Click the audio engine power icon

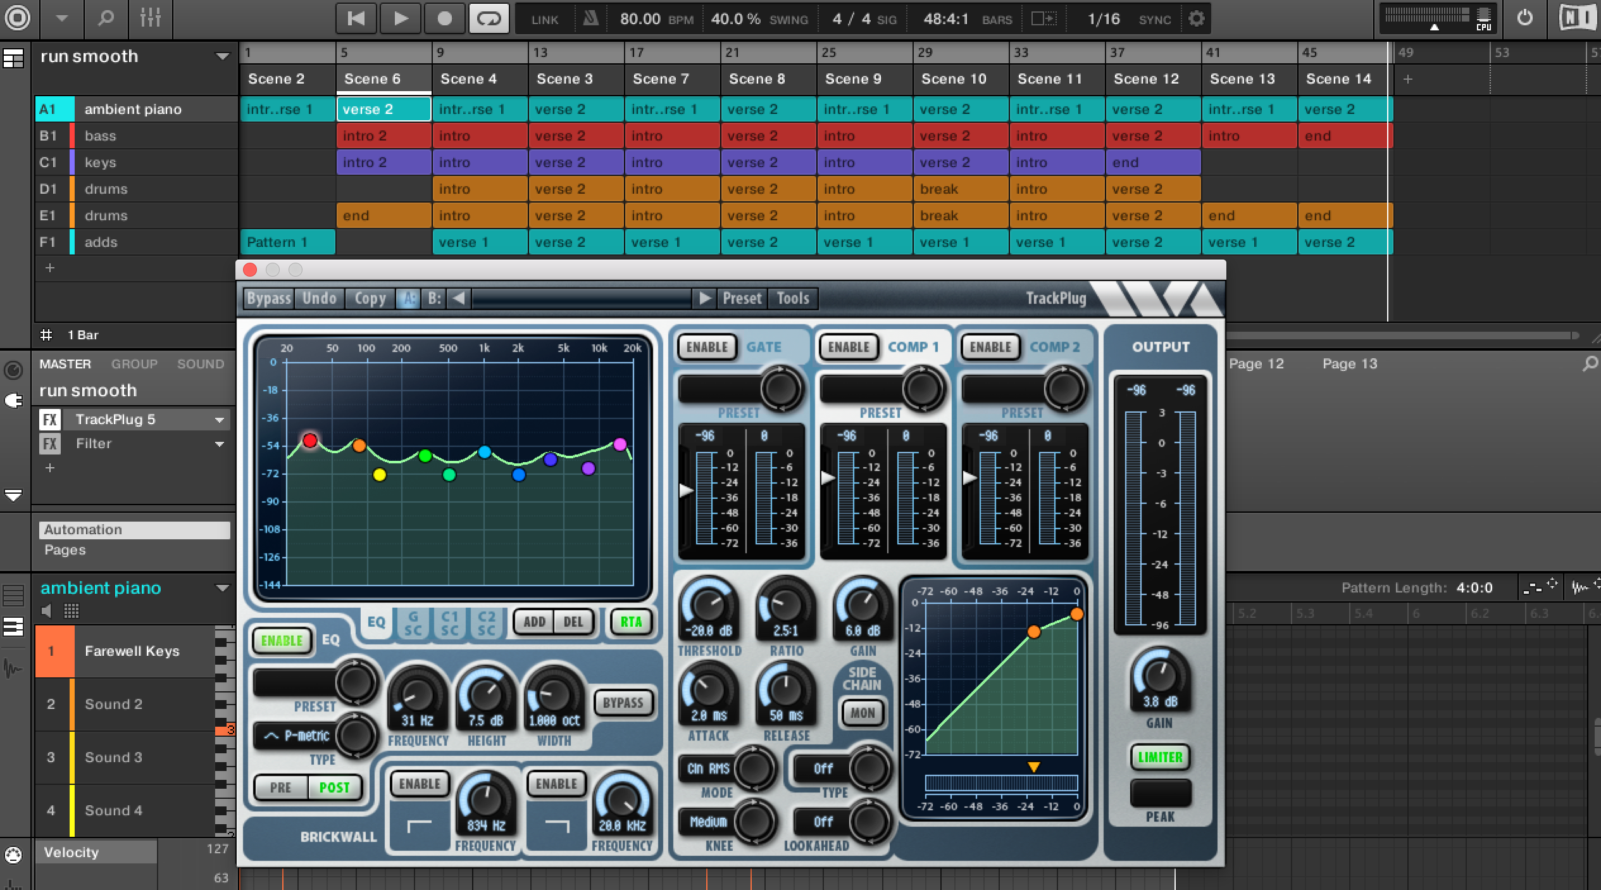pyautogui.click(x=1525, y=18)
